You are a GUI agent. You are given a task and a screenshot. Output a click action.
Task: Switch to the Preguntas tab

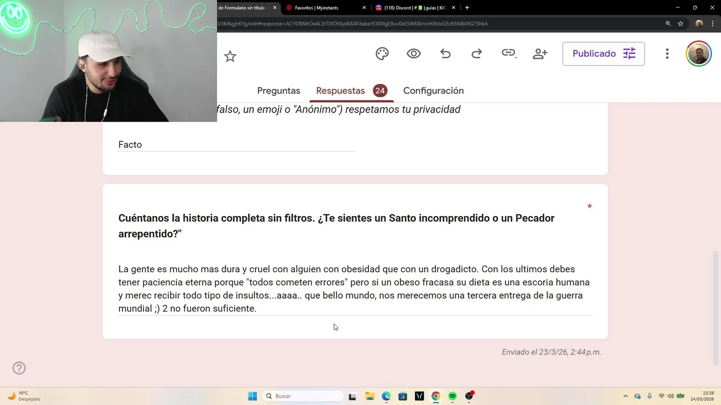pos(278,91)
